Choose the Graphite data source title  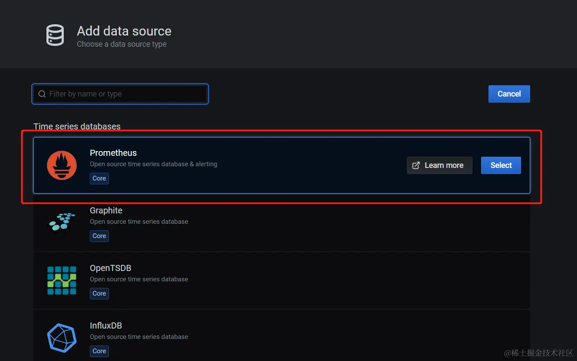click(x=106, y=210)
